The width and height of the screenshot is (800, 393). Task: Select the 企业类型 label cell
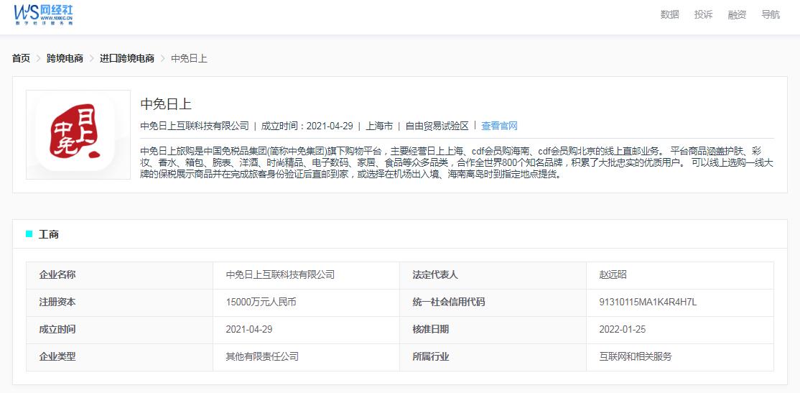119,357
